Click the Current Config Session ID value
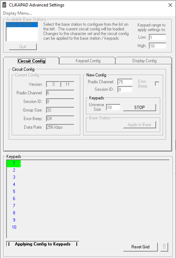Screen dimensions: 176x258 click(60, 101)
